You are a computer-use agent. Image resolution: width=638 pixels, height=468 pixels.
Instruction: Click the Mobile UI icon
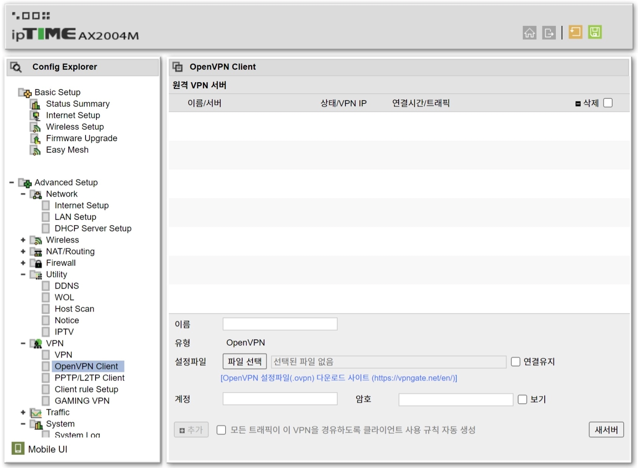click(x=18, y=448)
